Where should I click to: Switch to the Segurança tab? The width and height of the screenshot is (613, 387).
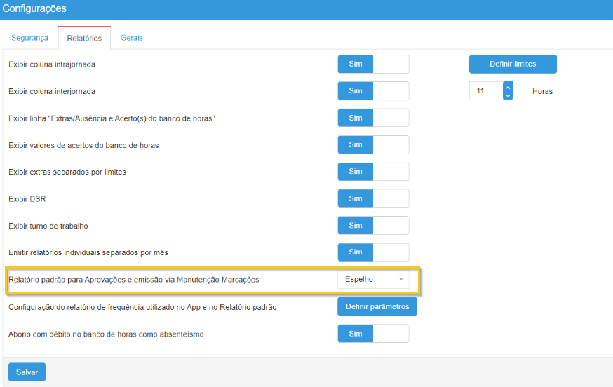29,38
